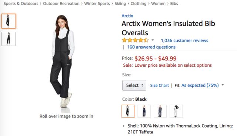Image resolution: width=237 pixels, height=136 pixels.
Task: Go to the Bibs breadcrumb
Action: [174, 3]
